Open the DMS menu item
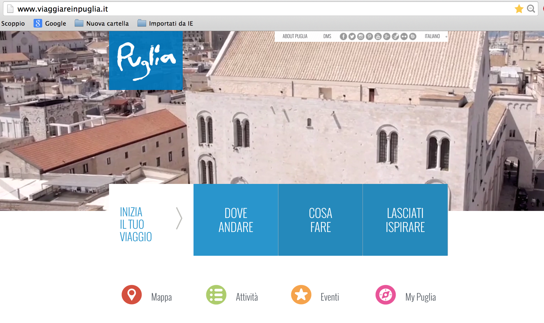The image size is (544, 323). (x=327, y=36)
